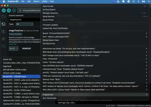Open the Boards Manager sidebar icon
151x107 pixels.
pyautogui.click(x=3, y=24)
